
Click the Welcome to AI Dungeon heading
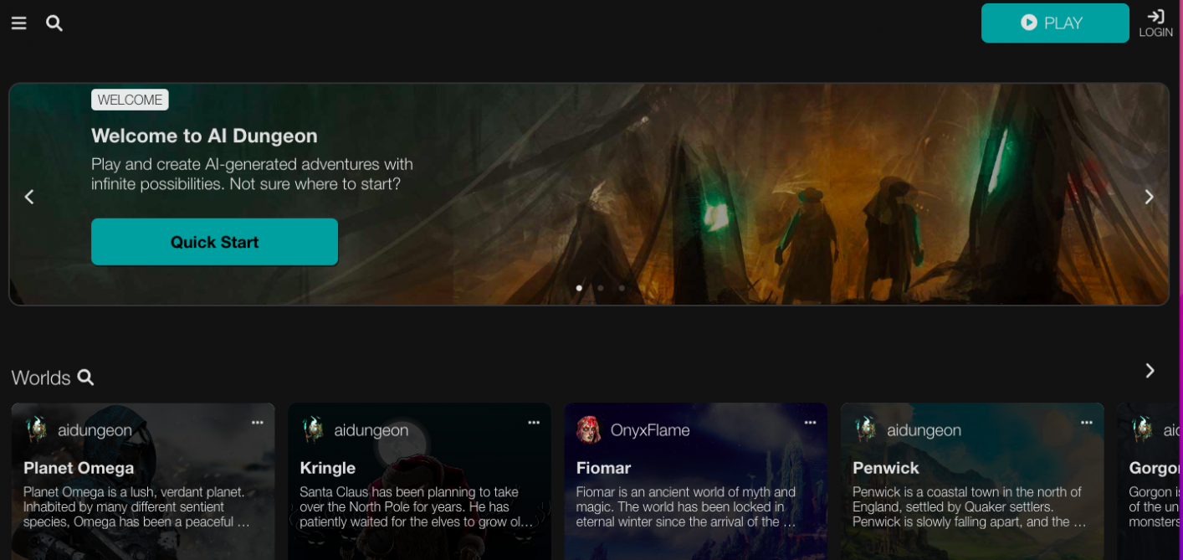(204, 136)
